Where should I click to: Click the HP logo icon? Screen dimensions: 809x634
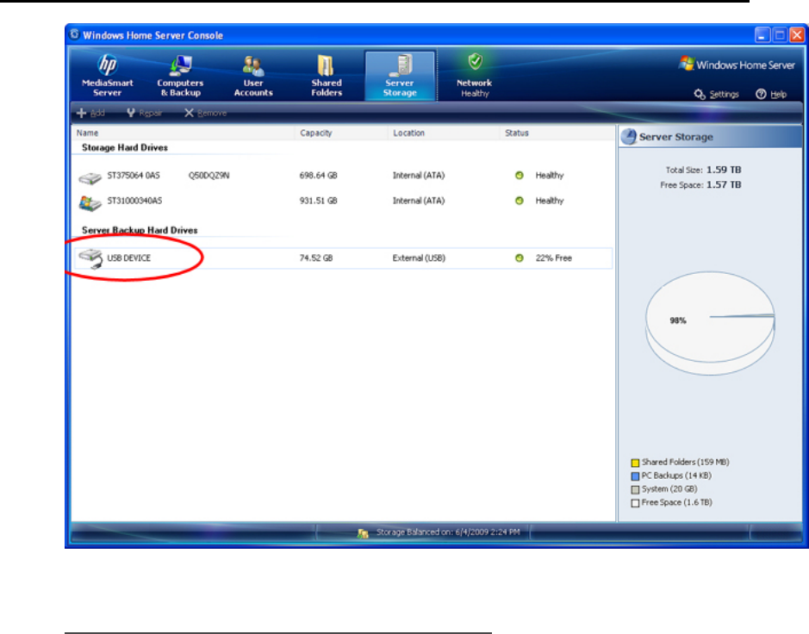(x=108, y=65)
